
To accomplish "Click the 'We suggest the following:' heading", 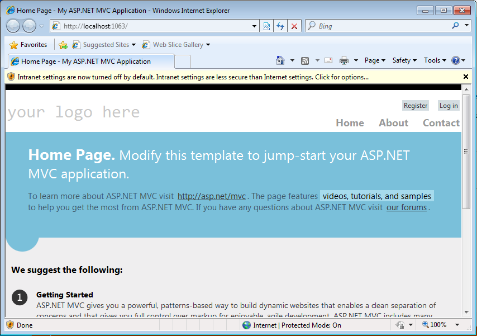I will (67, 269).
